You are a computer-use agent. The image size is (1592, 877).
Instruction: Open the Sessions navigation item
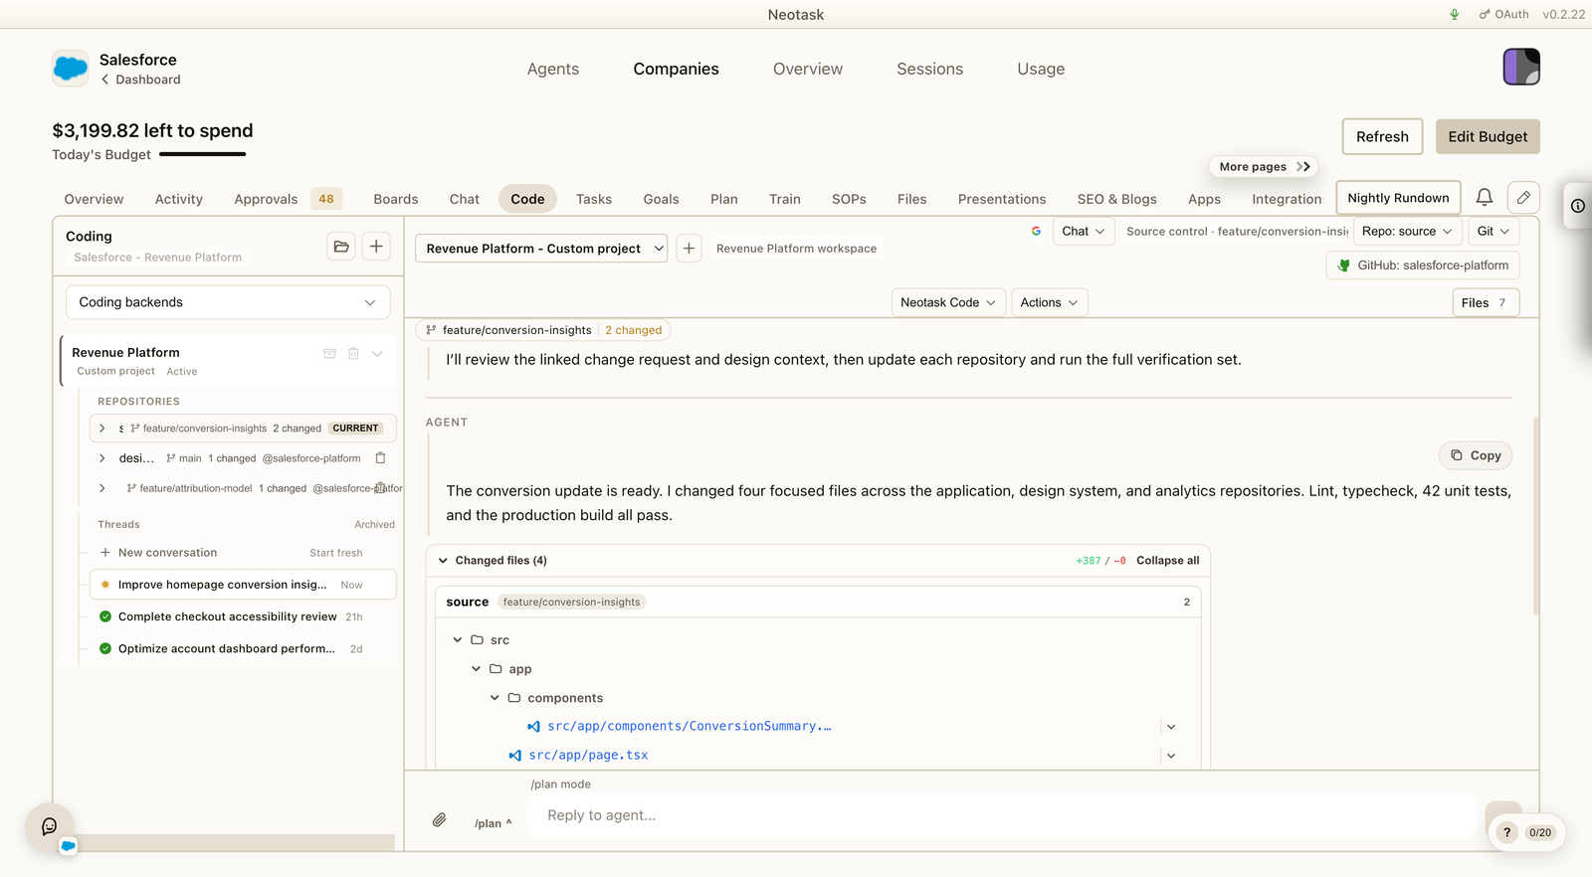[x=930, y=69]
